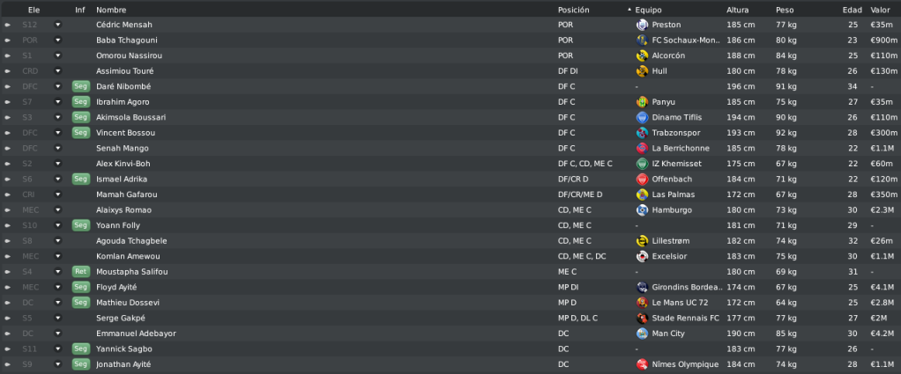Expand selection dropdown for Alaixys Romao
This screenshot has height=374, width=901.
point(57,210)
